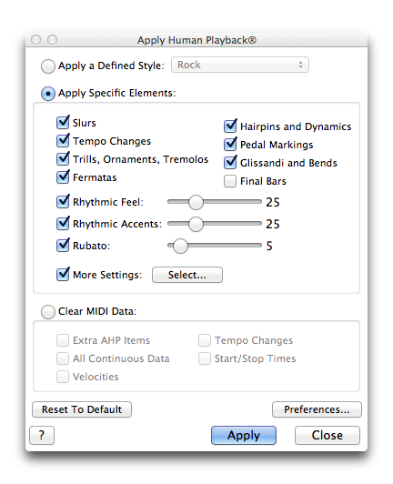Click the Rhythmic Feel slider handle
Screen dimensions: 393x484
point(196,202)
